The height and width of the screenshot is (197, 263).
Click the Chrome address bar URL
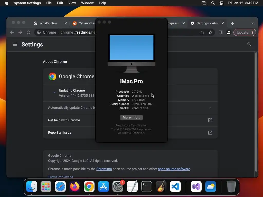[x=78, y=32]
